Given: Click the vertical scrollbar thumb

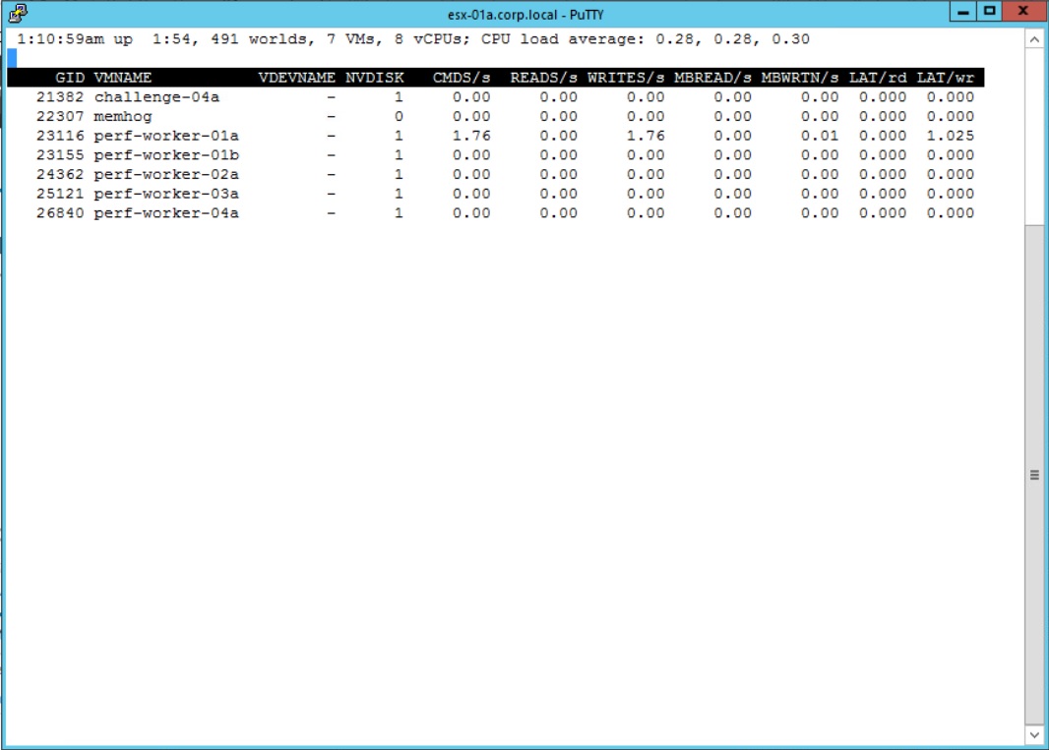Looking at the screenshot, I should click(1034, 475).
